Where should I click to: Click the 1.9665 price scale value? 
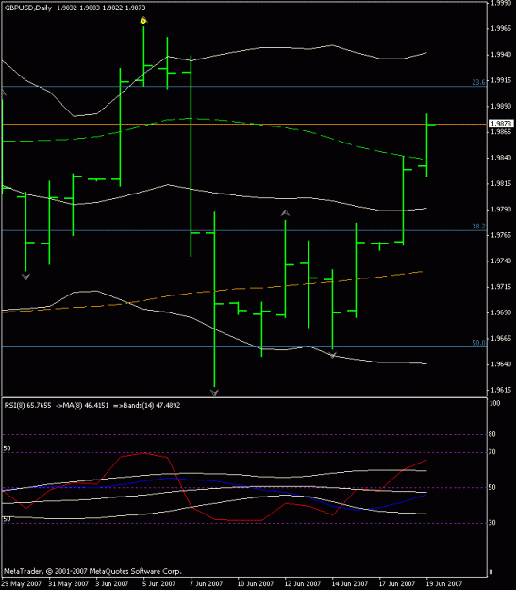coord(501,338)
